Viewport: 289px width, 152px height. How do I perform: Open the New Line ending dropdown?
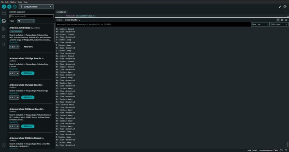260,24
